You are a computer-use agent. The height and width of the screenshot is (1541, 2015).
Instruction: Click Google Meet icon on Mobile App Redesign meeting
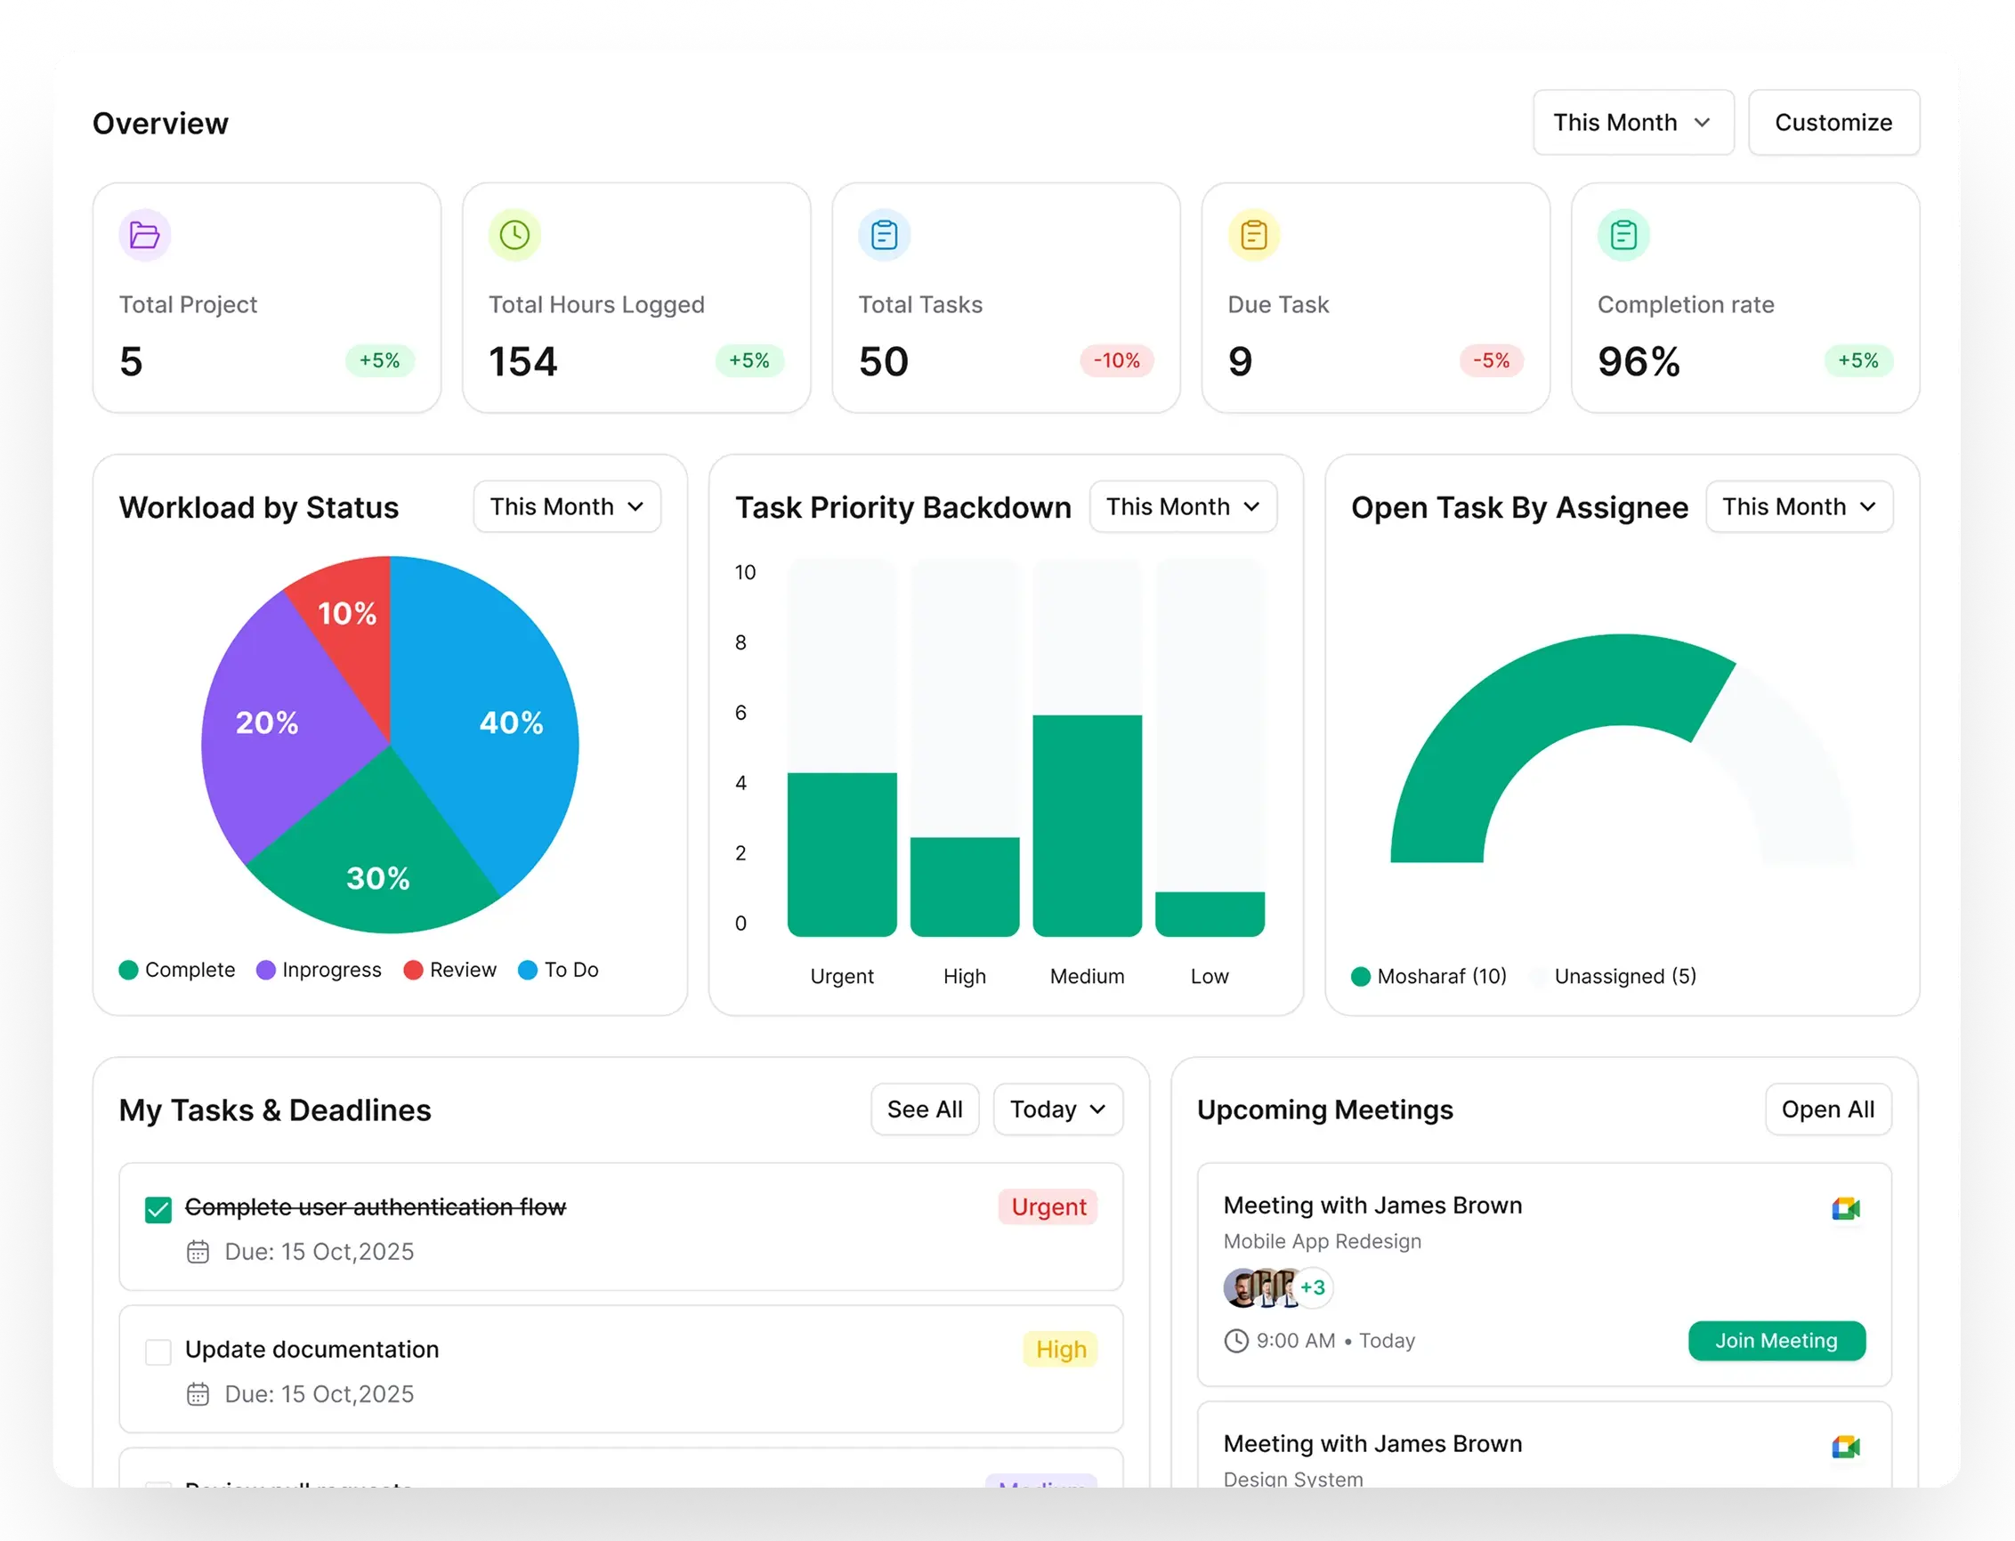point(1845,1209)
